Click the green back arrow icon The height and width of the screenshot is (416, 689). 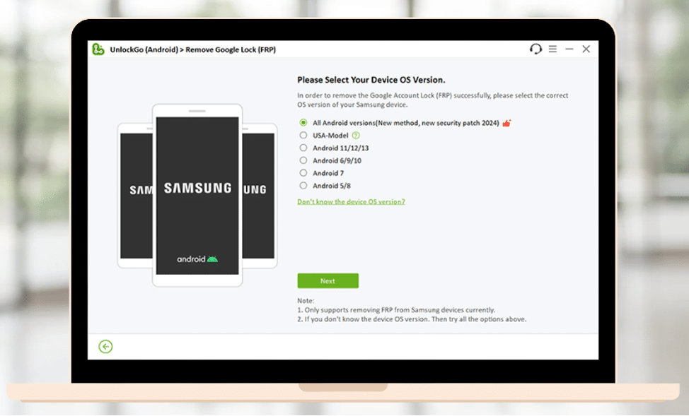[x=105, y=347]
